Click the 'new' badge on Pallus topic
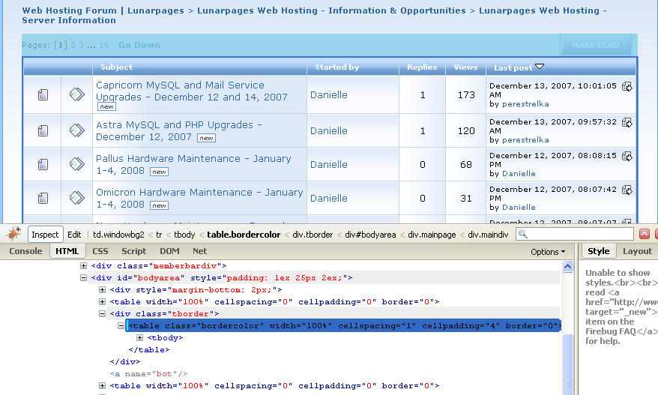 (159, 172)
